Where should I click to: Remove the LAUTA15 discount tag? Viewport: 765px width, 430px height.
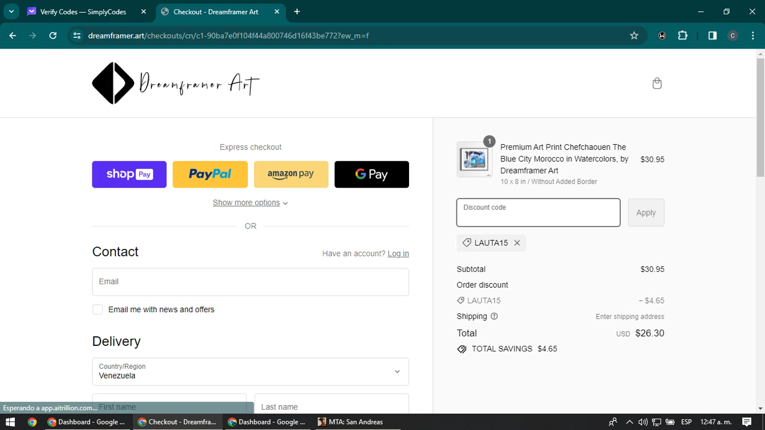click(517, 243)
